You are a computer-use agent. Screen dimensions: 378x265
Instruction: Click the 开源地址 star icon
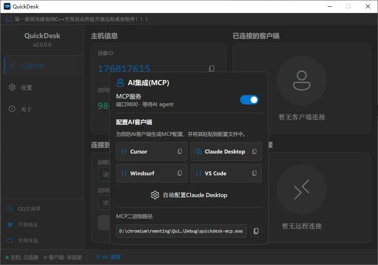pyautogui.click(x=10, y=225)
